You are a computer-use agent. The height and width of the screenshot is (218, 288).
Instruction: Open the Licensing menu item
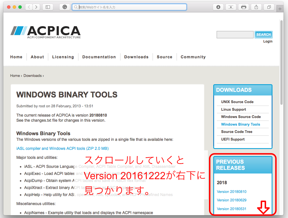[63, 57]
